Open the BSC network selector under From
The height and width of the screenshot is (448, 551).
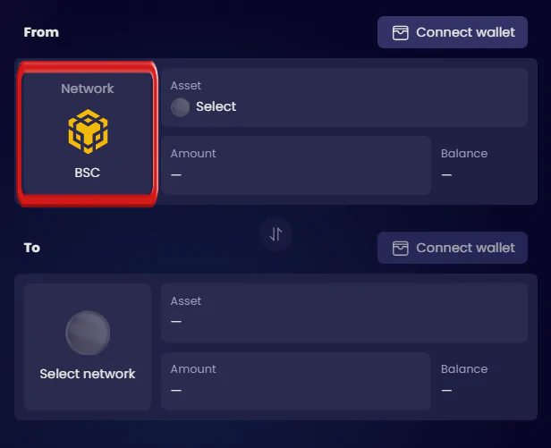point(88,133)
